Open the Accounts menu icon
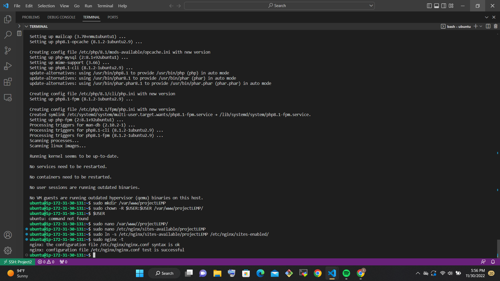The width and height of the screenshot is (500, 281). point(8,235)
